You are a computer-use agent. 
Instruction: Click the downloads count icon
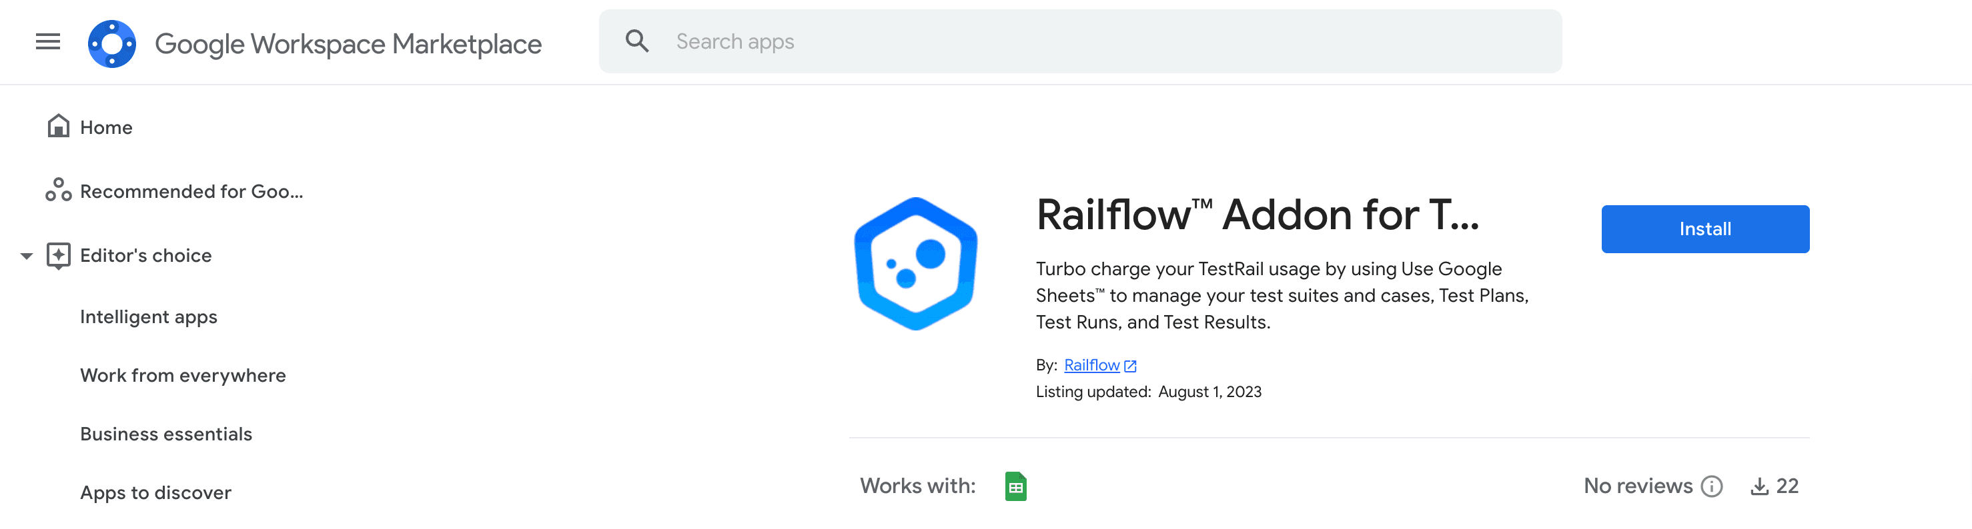coord(1759,486)
